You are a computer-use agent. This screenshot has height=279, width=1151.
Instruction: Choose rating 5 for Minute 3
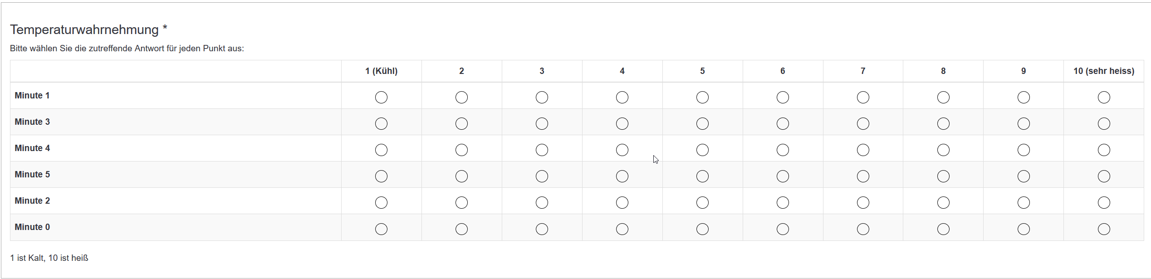pyautogui.click(x=702, y=124)
